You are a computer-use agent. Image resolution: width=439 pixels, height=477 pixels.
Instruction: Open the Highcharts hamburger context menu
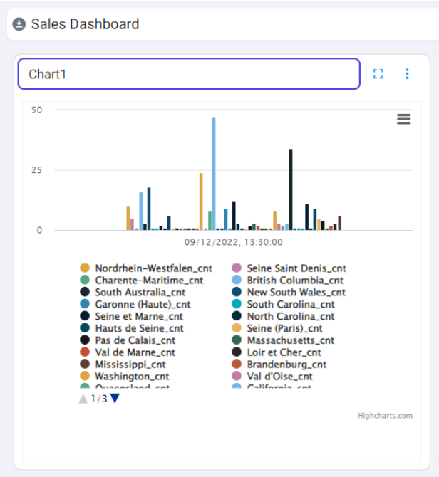point(403,119)
